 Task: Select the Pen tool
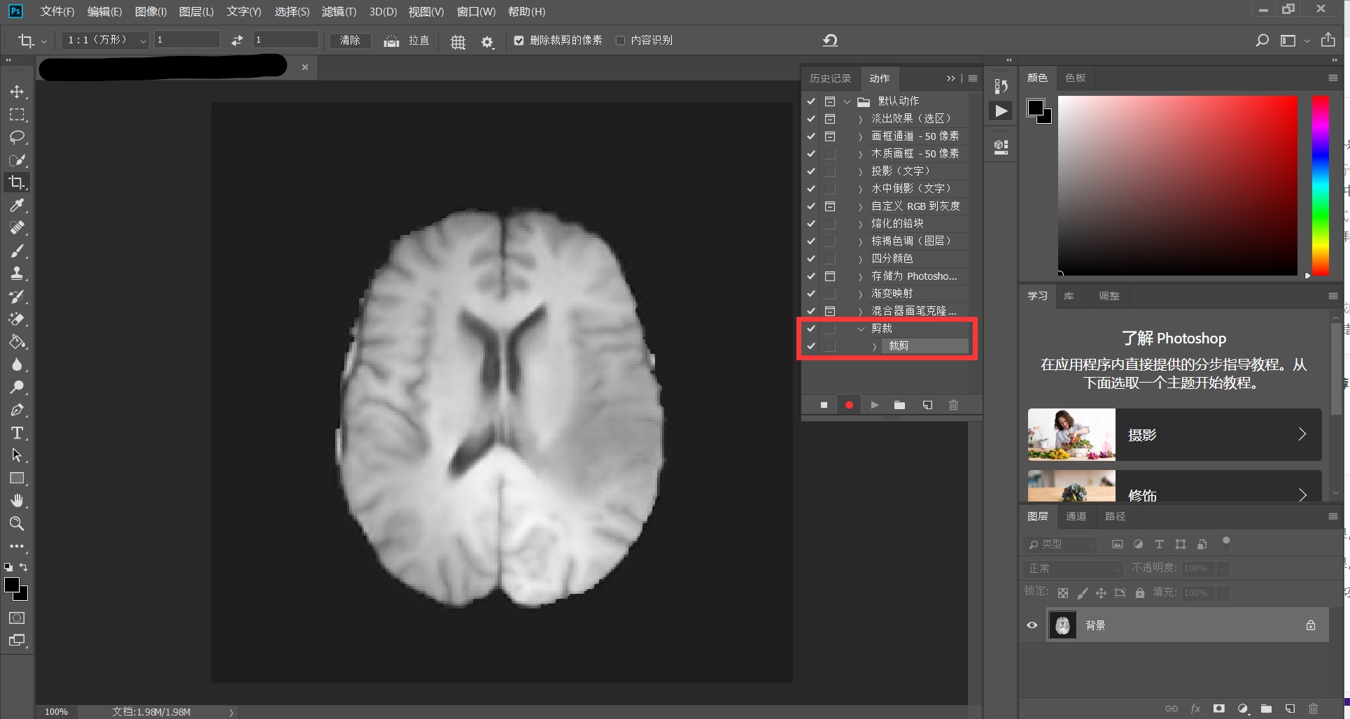pyautogui.click(x=17, y=410)
